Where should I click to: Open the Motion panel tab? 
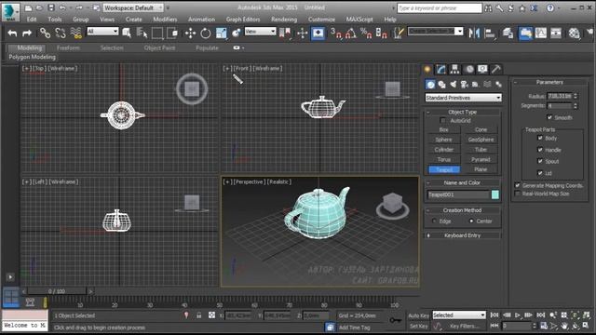[x=469, y=69]
